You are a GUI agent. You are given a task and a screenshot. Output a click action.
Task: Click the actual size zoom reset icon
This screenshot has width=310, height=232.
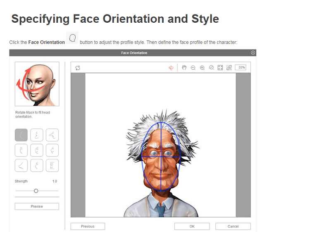click(211, 68)
